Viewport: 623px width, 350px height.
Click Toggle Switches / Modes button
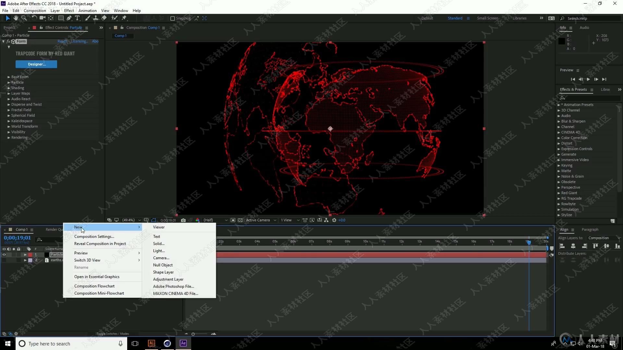pos(113,334)
